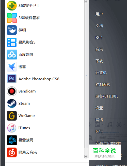
Task: Open 安装与卸载软件 entry
Action: point(108,143)
